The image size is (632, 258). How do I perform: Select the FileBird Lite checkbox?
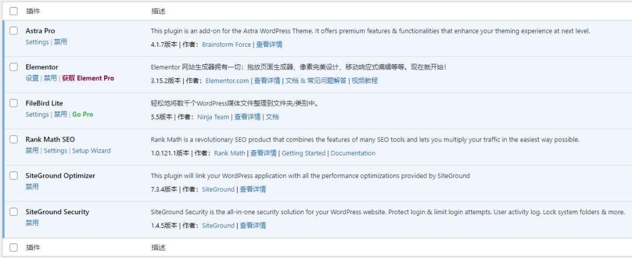tap(13, 104)
